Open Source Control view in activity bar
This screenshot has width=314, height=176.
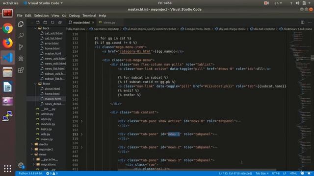21,47
